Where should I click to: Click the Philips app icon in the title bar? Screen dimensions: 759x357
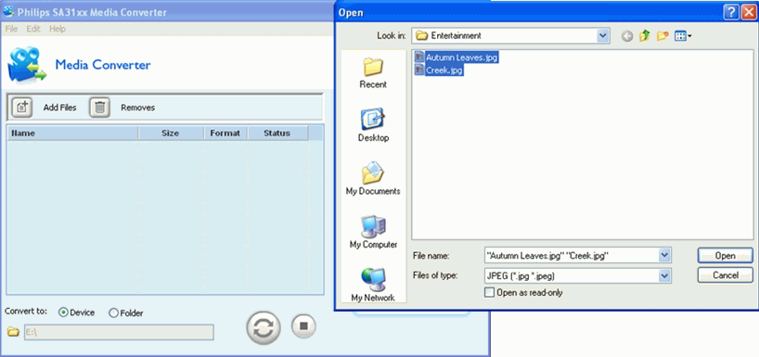8,12
